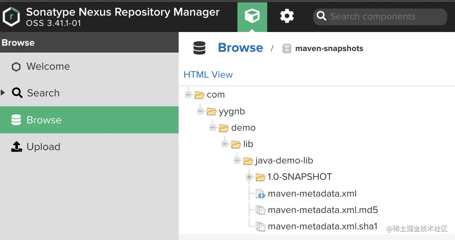Open server administration gear icon
This screenshot has height=240, width=455.
287,16
